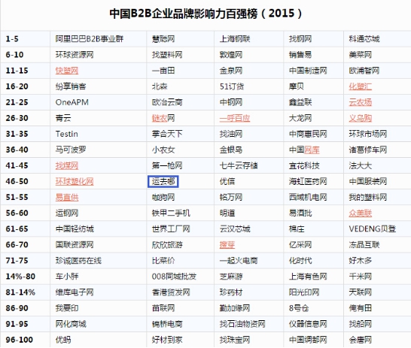Click the 网库 link after 中国
The height and width of the screenshot is (348, 411).
[312, 150]
